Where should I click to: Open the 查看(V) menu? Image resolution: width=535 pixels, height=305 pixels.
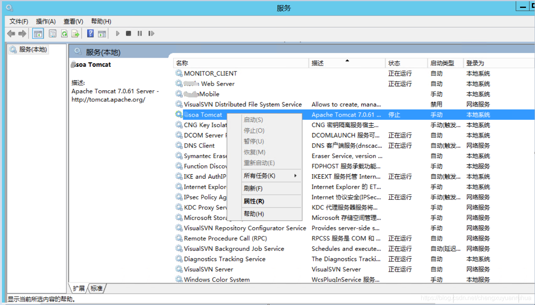(73, 22)
